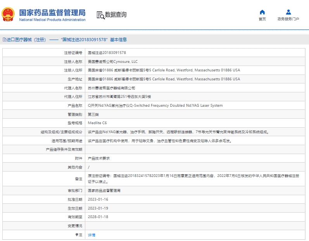309x241 pixels.
Task: Click the 数据查询 title text
Action: [116, 15]
